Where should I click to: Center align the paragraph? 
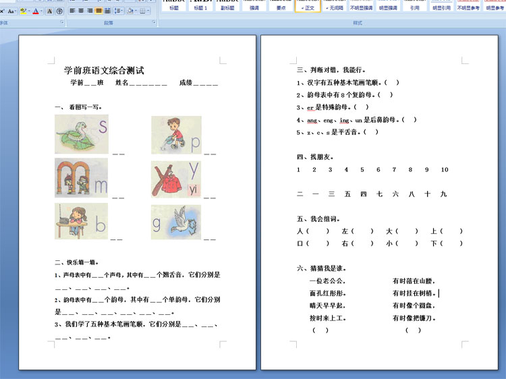[81, 11]
